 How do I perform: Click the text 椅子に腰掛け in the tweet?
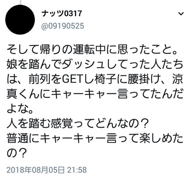123,79
